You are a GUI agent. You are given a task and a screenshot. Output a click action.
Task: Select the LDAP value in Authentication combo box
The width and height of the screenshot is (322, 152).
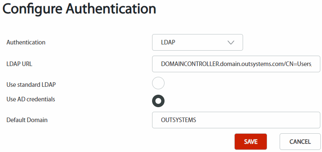tap(168, 42)
